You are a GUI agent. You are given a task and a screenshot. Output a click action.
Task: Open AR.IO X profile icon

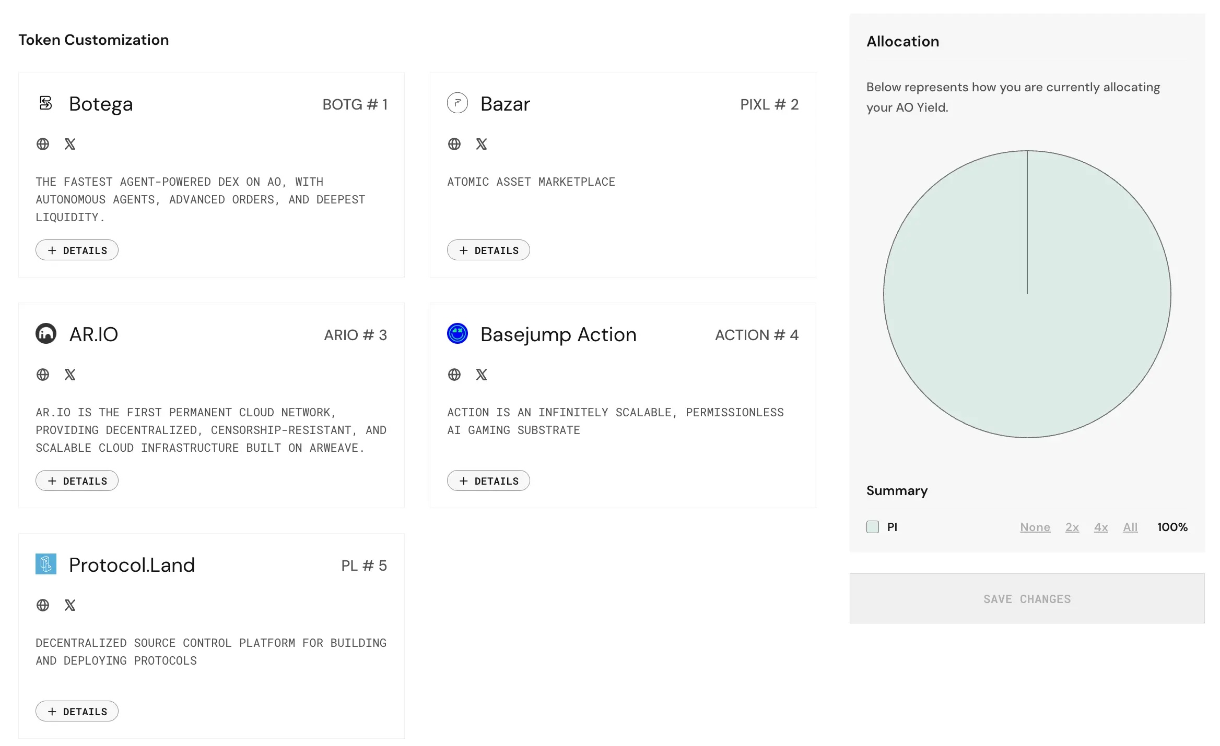[70, 375]
